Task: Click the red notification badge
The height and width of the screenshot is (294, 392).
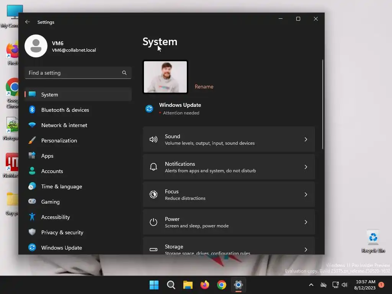Action: point(381,285)
